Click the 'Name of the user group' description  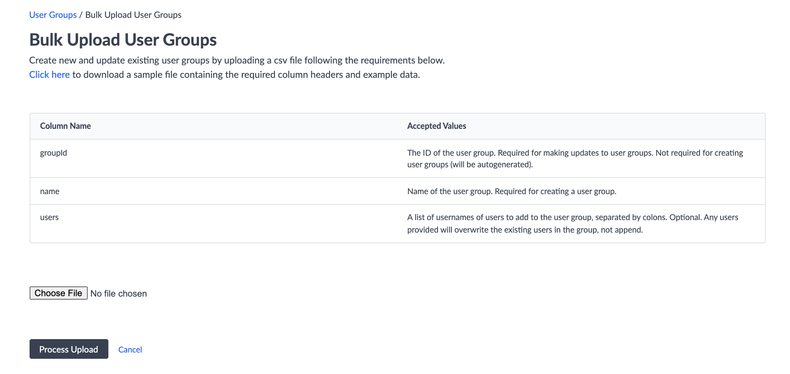click(512, 191)
